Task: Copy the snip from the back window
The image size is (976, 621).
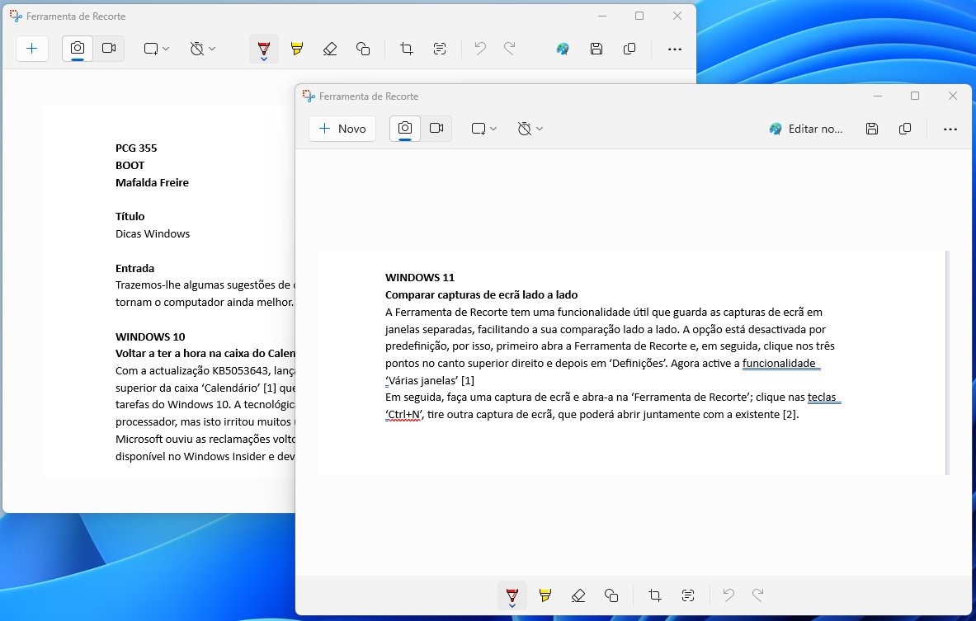Action: pyautogui.click(x=629, y=49)
